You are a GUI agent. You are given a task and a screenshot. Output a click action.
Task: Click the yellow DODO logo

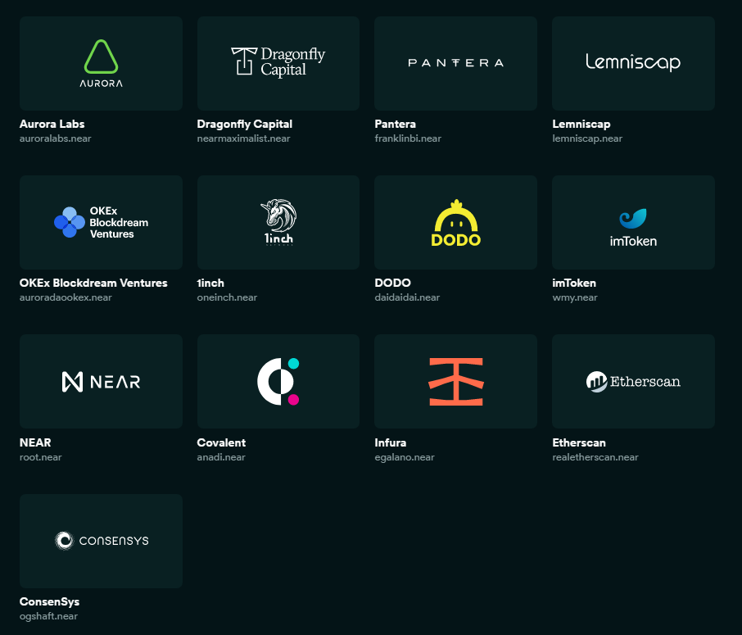tap(455, 223)
